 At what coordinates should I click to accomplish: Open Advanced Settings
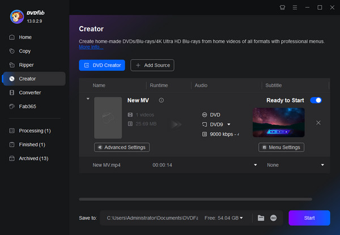122,147
